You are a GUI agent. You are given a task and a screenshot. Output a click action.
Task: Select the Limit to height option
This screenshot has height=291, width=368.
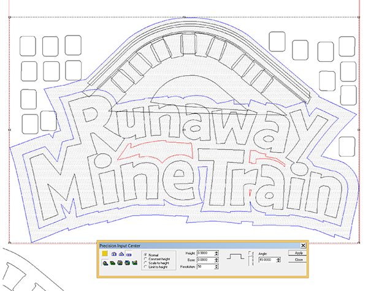[156, 267]
